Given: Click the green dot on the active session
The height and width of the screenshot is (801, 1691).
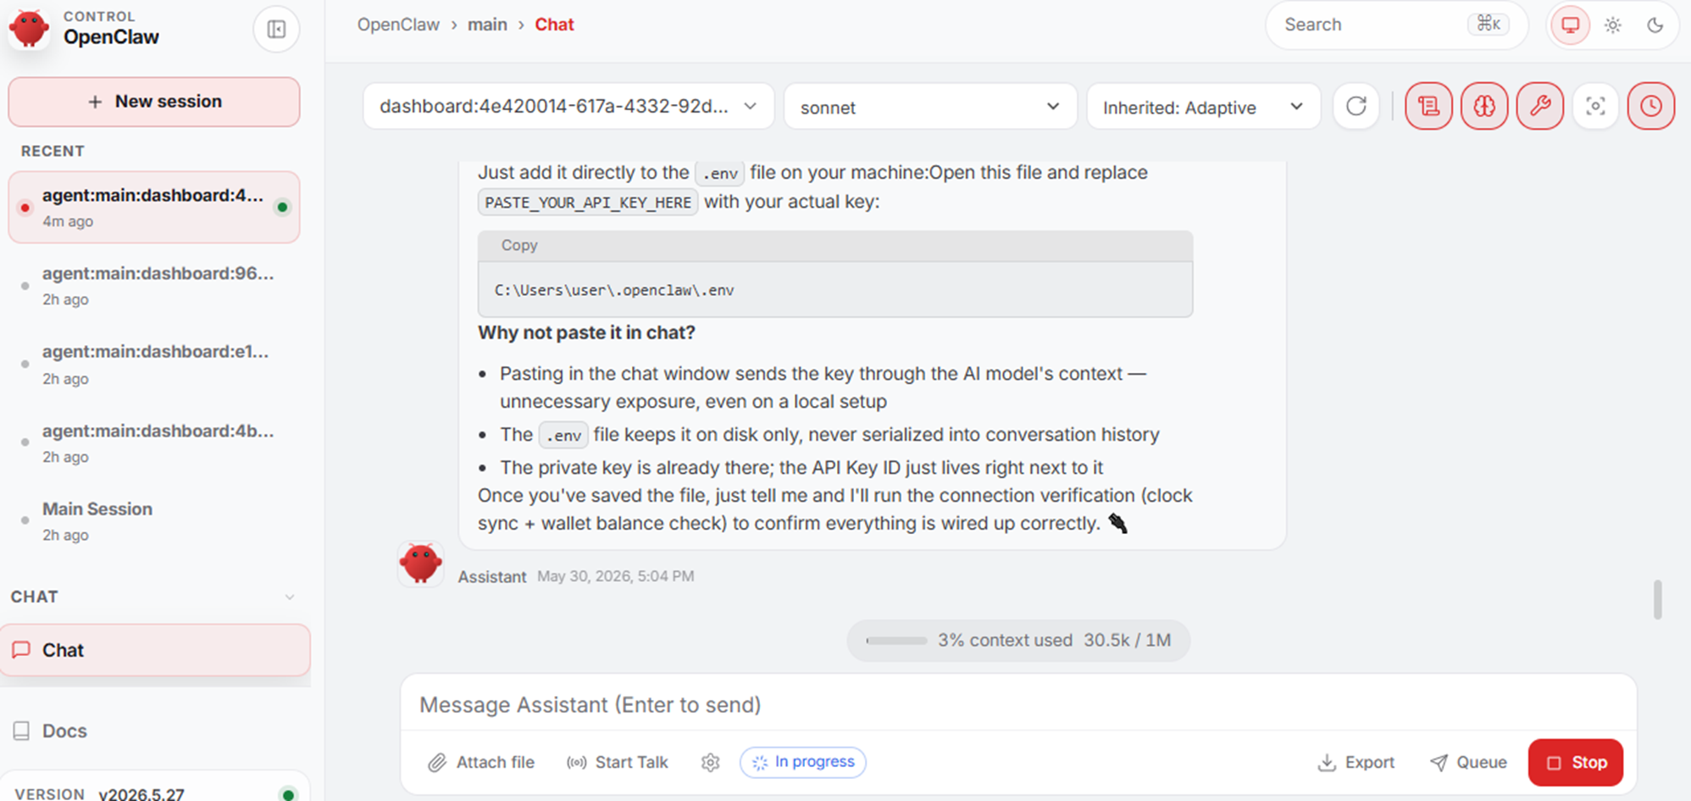Looking at the screenshot, I should point(283,207).
